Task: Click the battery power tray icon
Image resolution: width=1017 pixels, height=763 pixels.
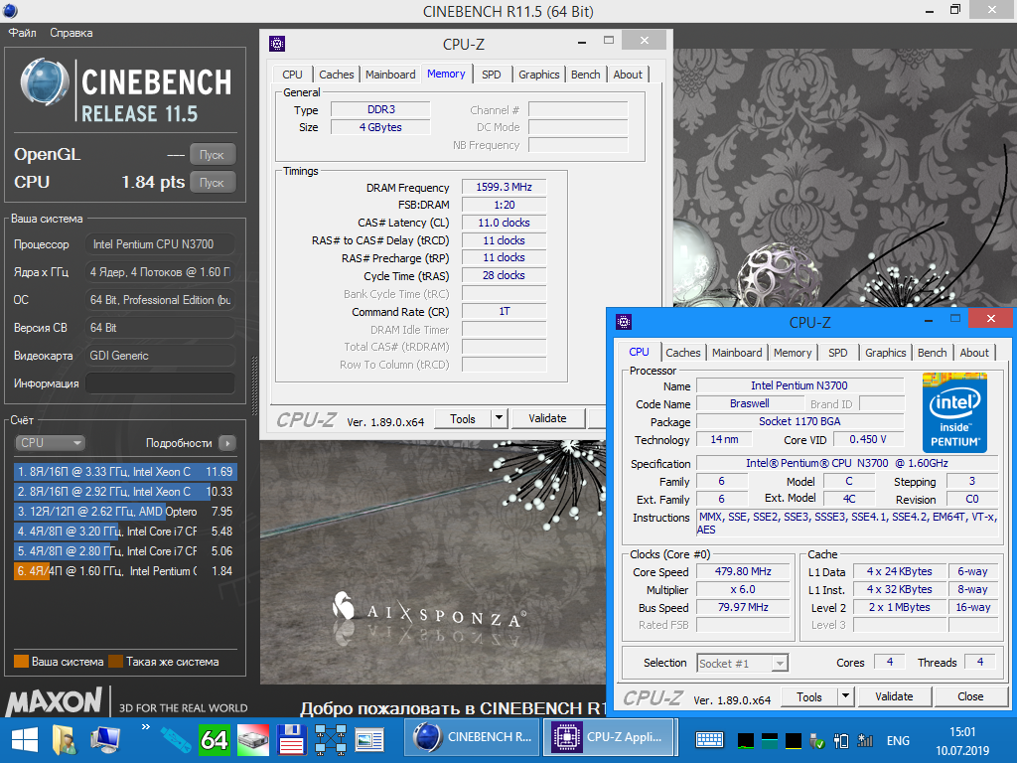Action: [842, 740]
